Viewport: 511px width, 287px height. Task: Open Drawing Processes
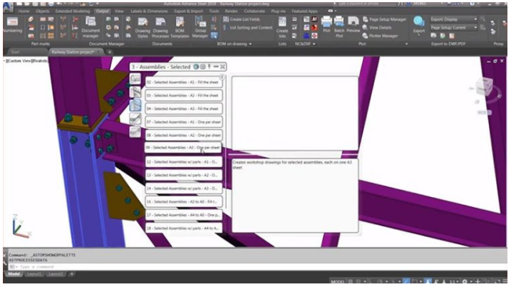(160, 27)
